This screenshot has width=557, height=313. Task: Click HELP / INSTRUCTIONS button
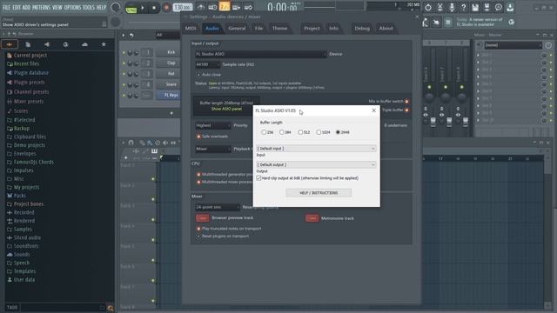pos(319,193)
